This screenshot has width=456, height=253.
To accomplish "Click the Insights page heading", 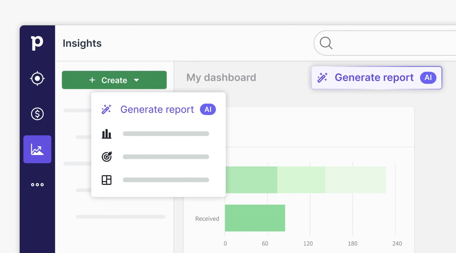I will click(82, 43).
